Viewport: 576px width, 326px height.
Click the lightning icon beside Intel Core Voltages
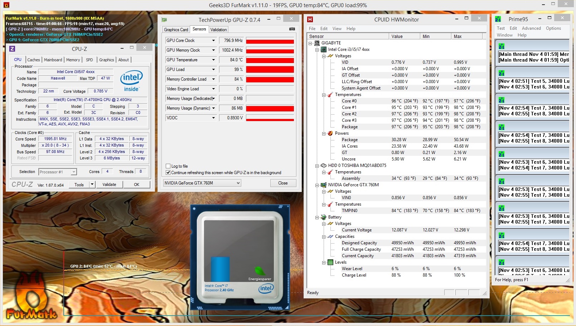point(330,56)
